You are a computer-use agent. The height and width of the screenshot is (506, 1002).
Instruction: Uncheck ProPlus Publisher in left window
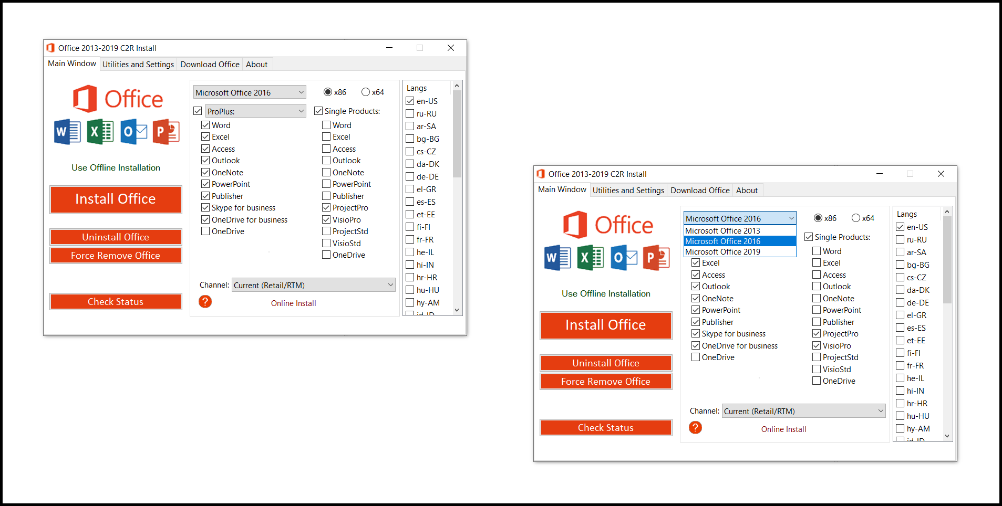205,196
